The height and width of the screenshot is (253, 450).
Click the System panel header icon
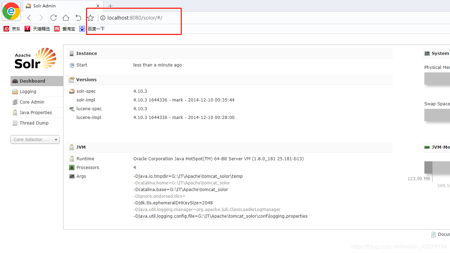tap(427, 54)
